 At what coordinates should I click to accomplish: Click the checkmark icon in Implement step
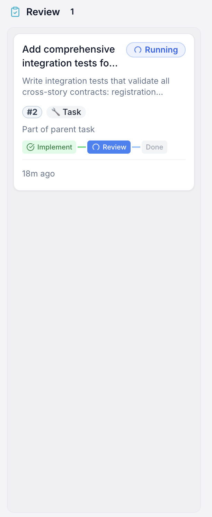pyautogui.click(x=30, y=147)
